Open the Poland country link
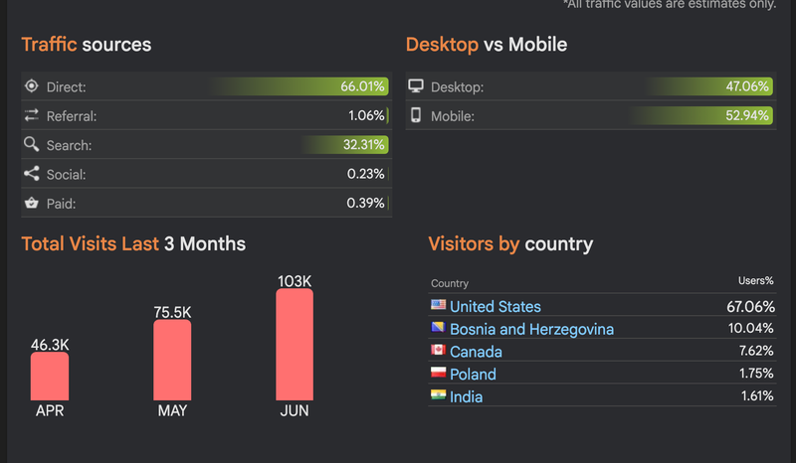Screen dimensions: 796x463 point(473,375)
